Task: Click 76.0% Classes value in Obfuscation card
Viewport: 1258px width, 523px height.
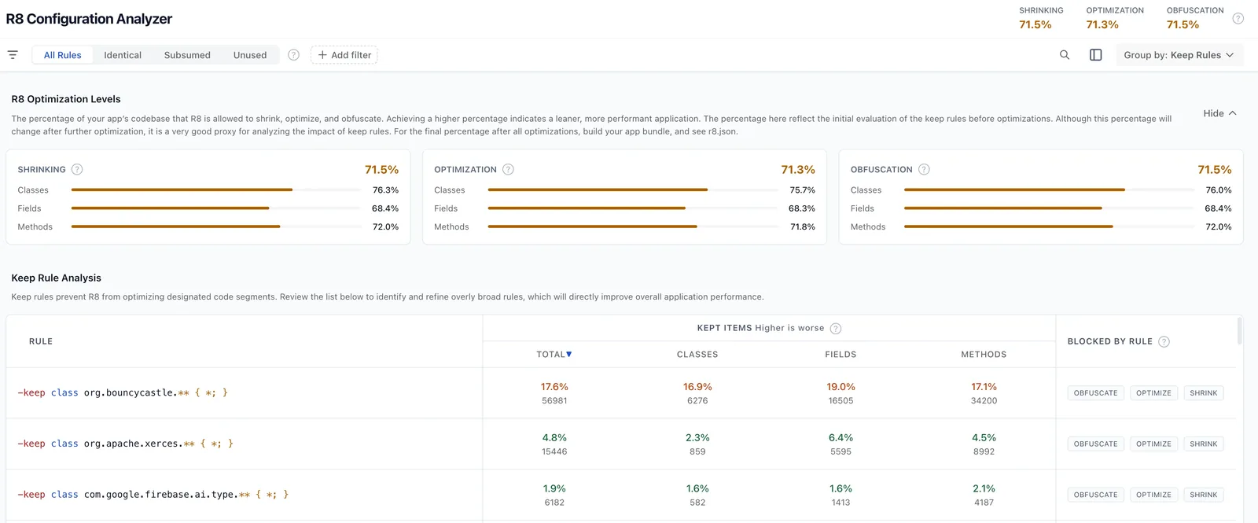Action: (1219, 190)
